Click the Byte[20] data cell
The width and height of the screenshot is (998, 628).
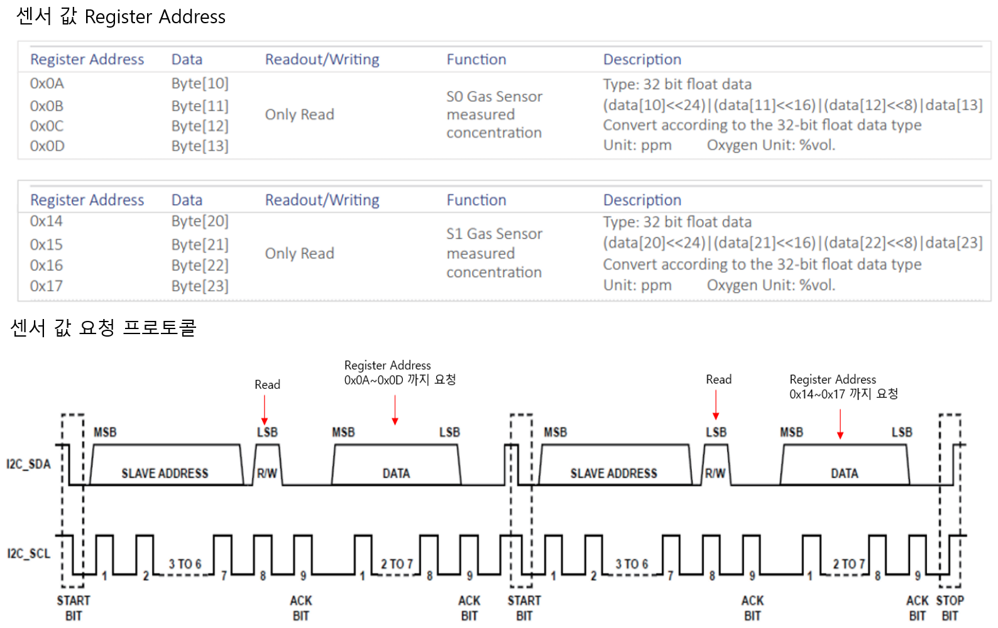click(200, 221)
